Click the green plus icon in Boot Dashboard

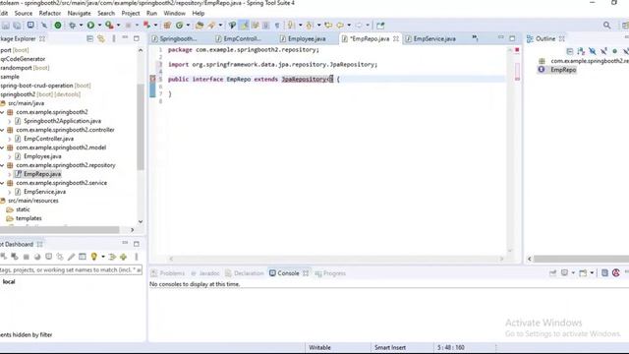123,257
